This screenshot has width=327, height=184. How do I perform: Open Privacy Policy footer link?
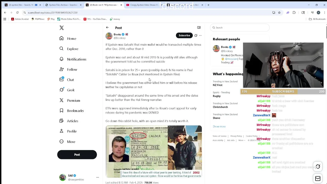pos(236,136)
